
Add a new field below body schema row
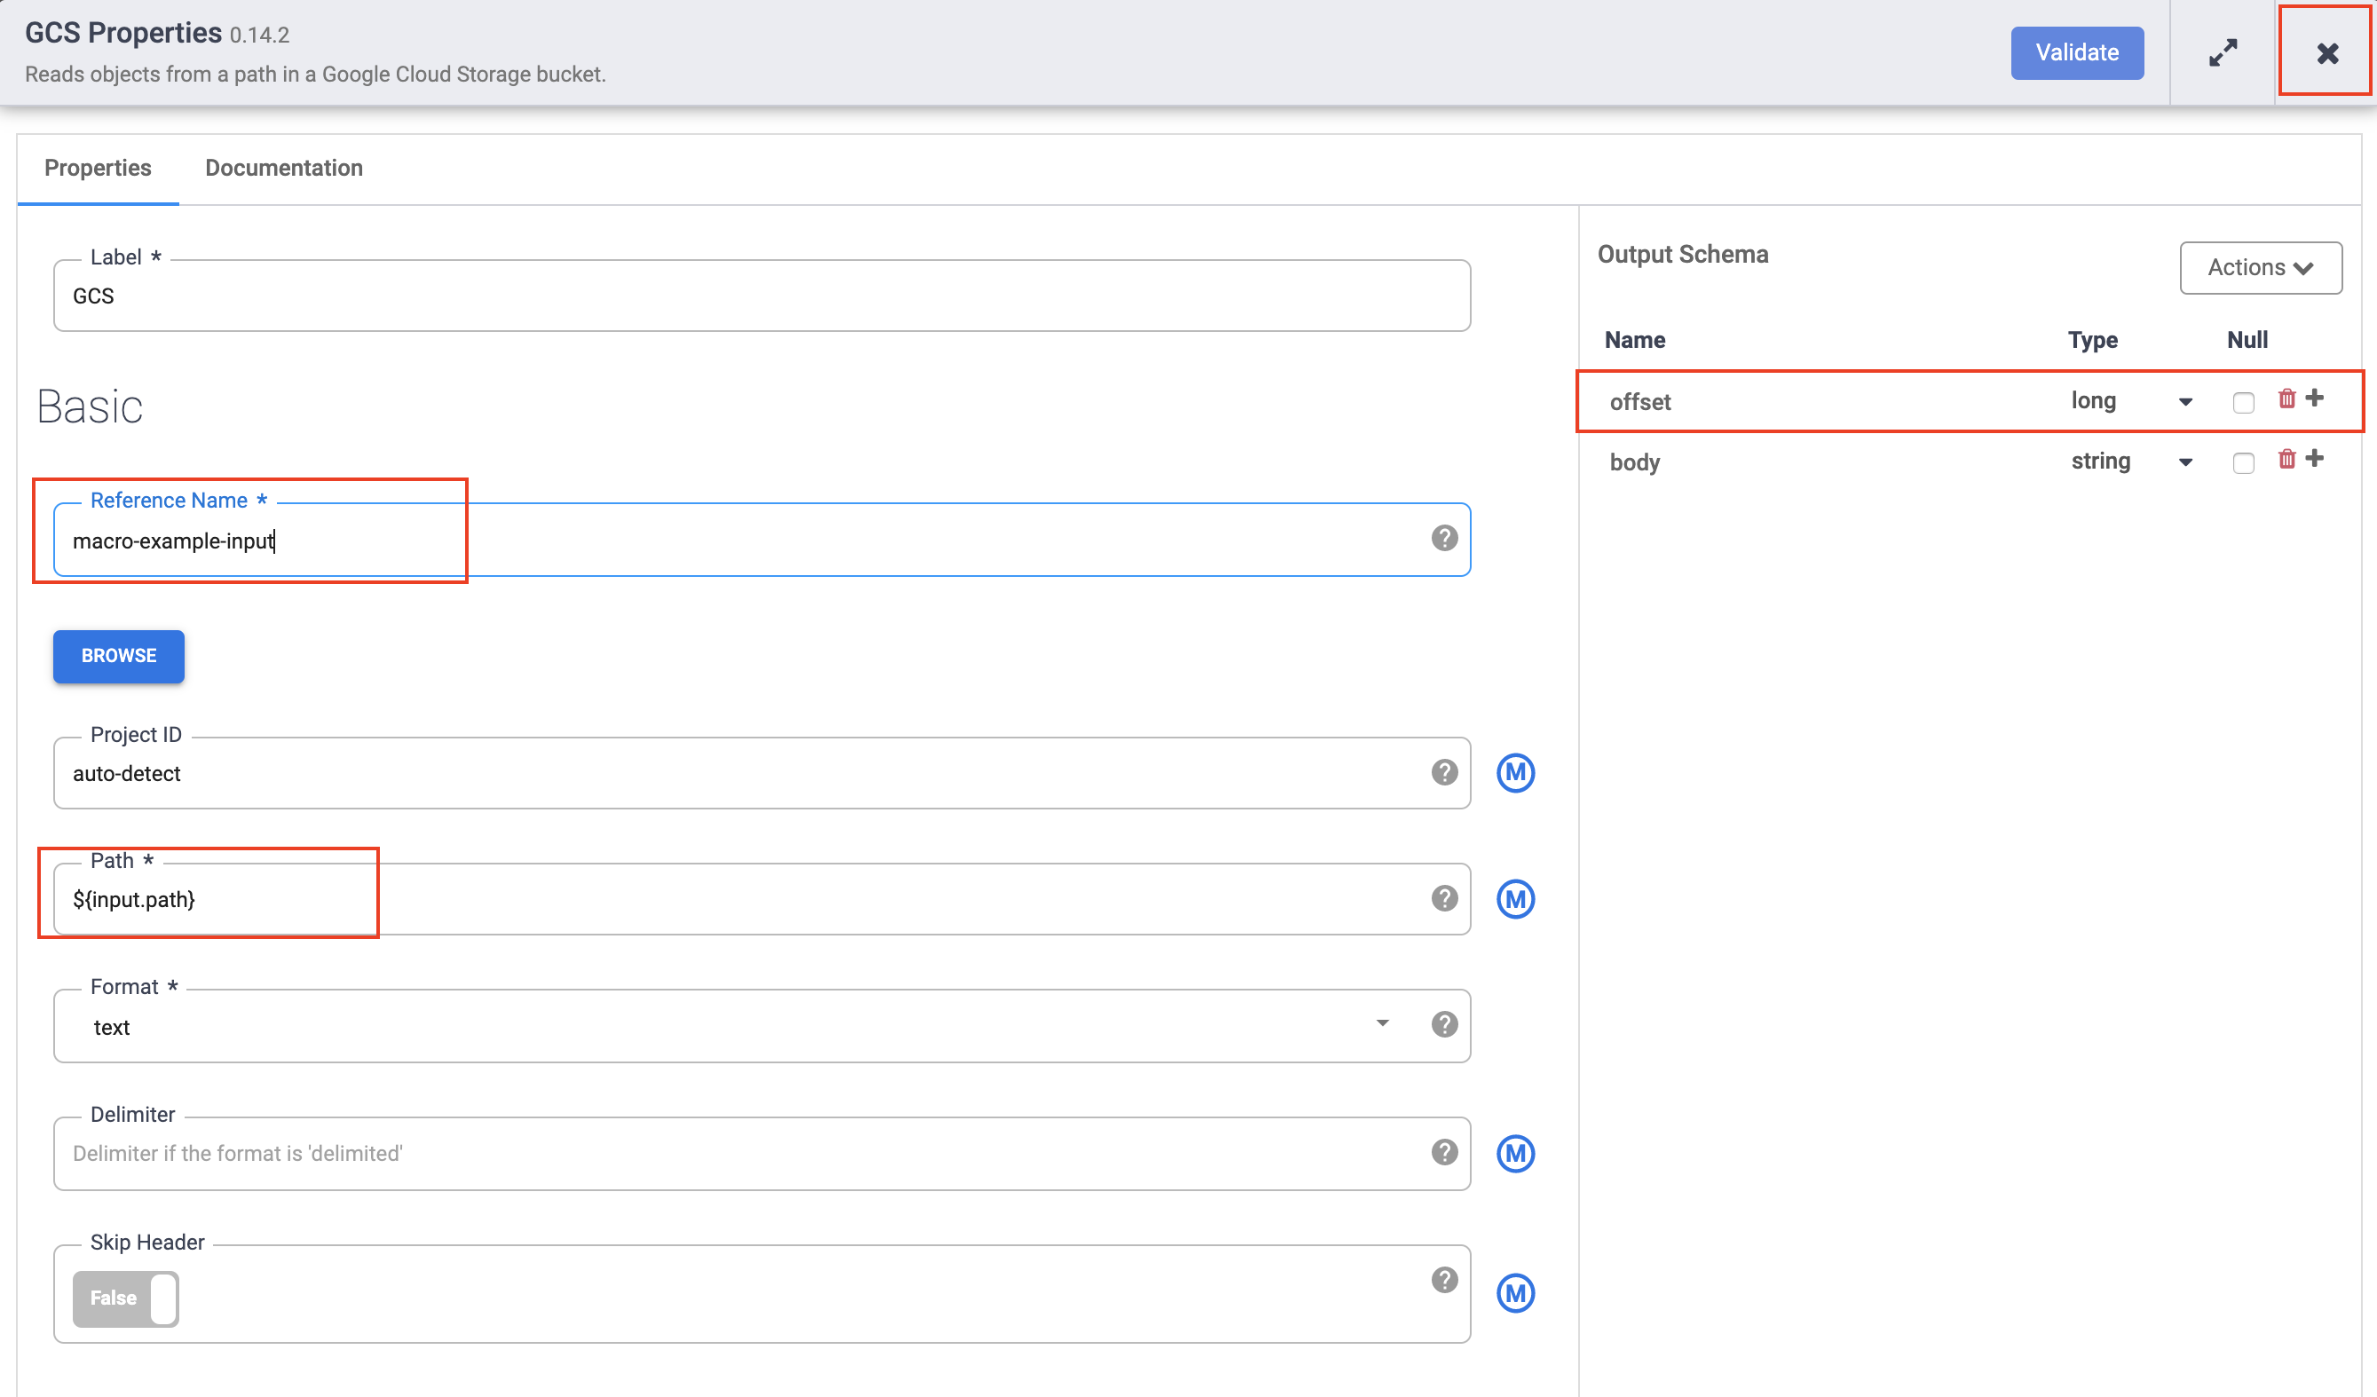(x=2316, y=459)
